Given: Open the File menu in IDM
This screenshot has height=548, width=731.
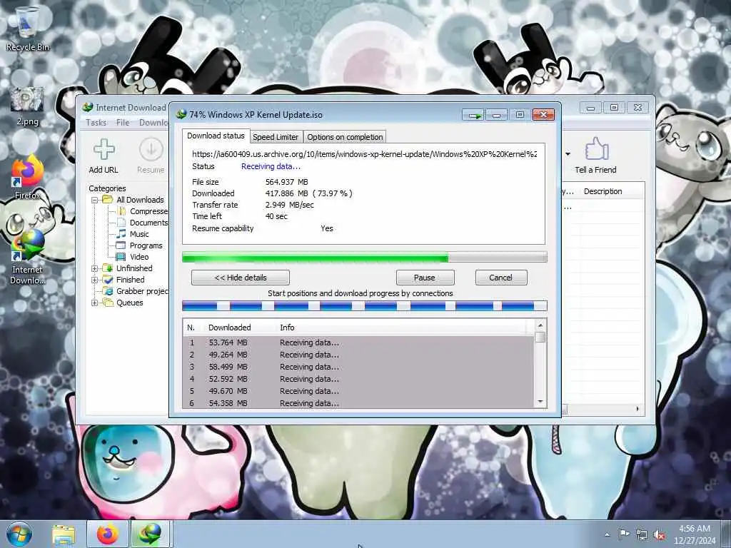Looking at the screenshot, I should click(123, 123).
